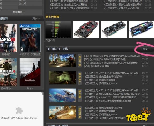Open v1.04二十四项修改器Lingon版 link
The height and width of the screenshot is (126, 154).
(x=108, y=101)
